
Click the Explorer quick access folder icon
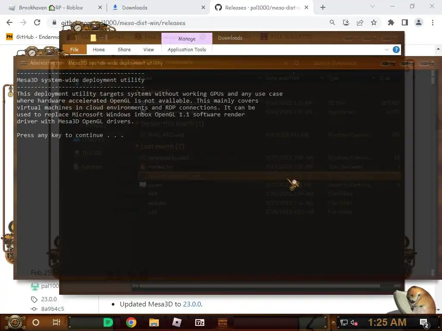pyautogui.click(x=93, y=38)
